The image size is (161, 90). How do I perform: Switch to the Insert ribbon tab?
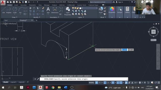16,5
